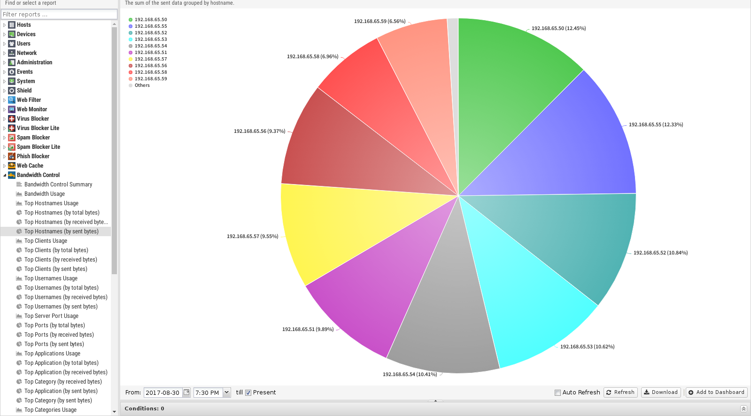The image size is (751, 416).
Task: Click Add to Dashboard button
Action: pyautogui.click(x=716, y=393)
